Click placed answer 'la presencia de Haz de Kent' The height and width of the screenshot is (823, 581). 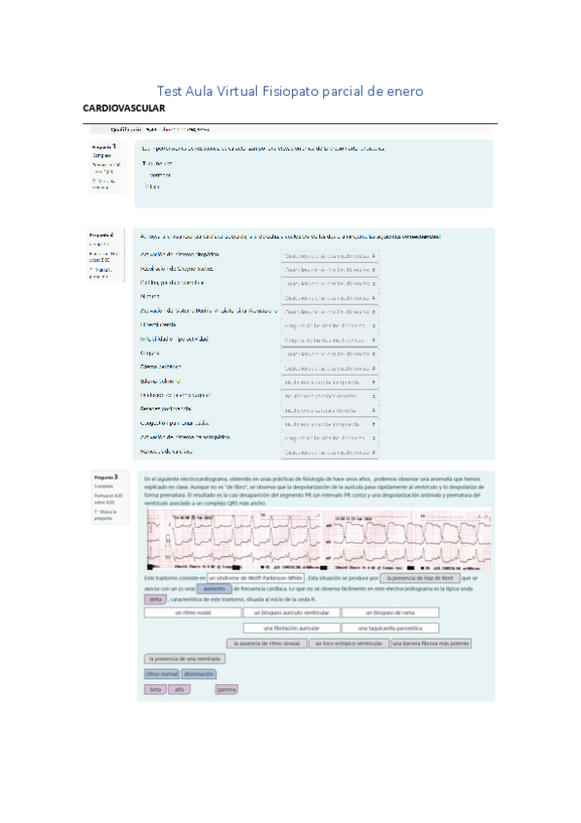point(420,577)
